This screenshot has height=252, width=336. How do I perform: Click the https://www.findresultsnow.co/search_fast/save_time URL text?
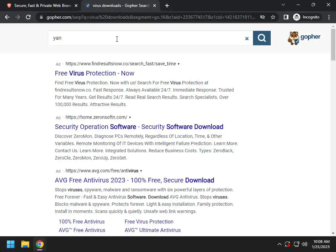(x=121, y=64)
